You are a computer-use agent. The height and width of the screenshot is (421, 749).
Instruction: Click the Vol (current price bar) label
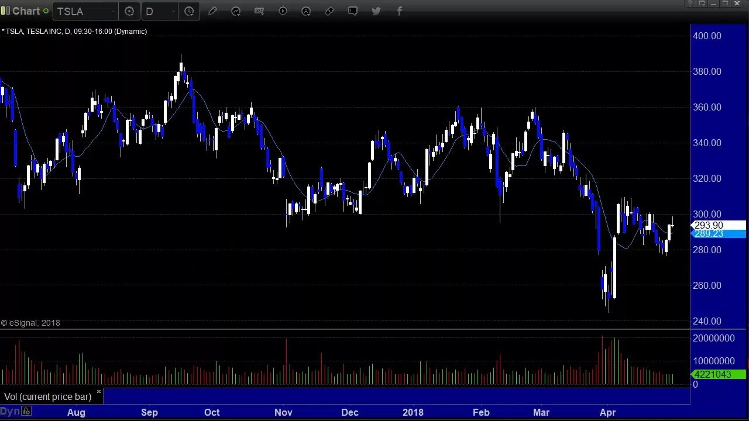click(x=47, y=396)
